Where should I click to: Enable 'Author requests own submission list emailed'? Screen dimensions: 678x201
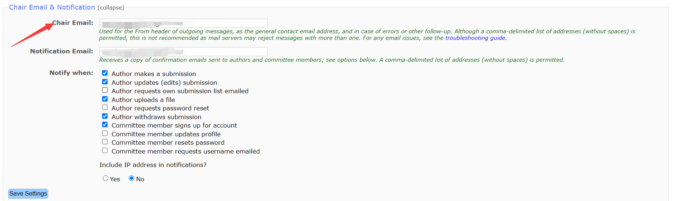click(x=105, y=90)
